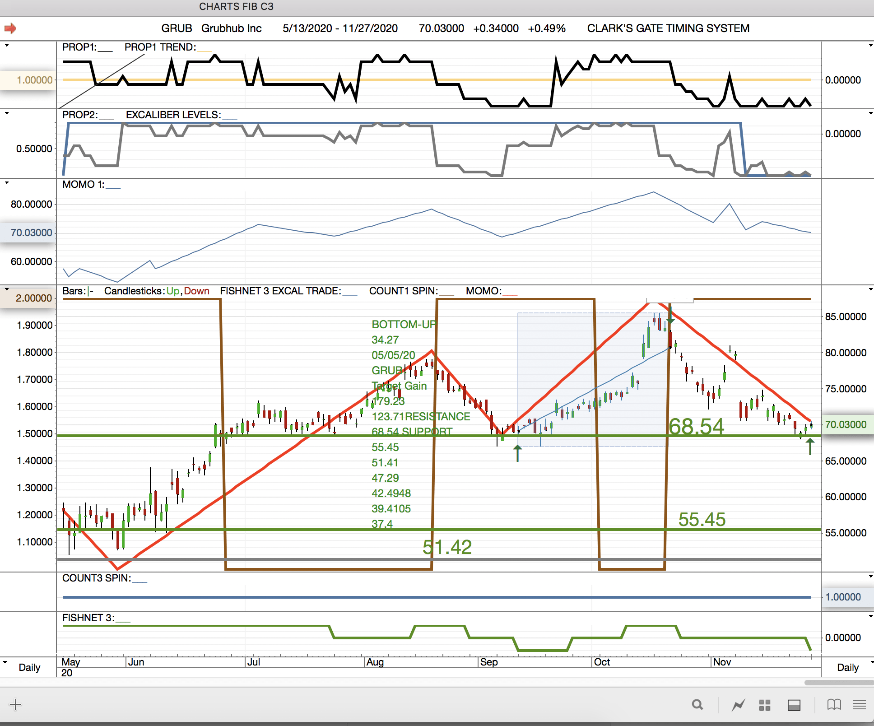Select the FISHNET 3 EXCAL TRADE label
Image resolution: width=874 pixels, height=726 pixels.
pyautogui.click(x=280, y=291)
